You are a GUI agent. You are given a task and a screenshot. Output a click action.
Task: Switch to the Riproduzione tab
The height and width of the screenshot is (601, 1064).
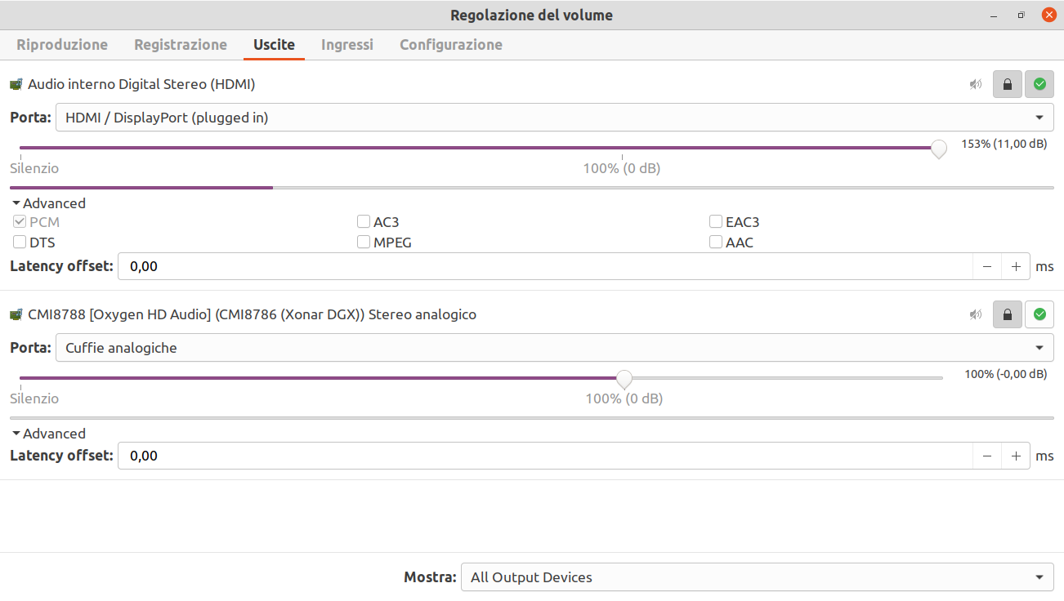pyautogui.click(x=62, y=45)
